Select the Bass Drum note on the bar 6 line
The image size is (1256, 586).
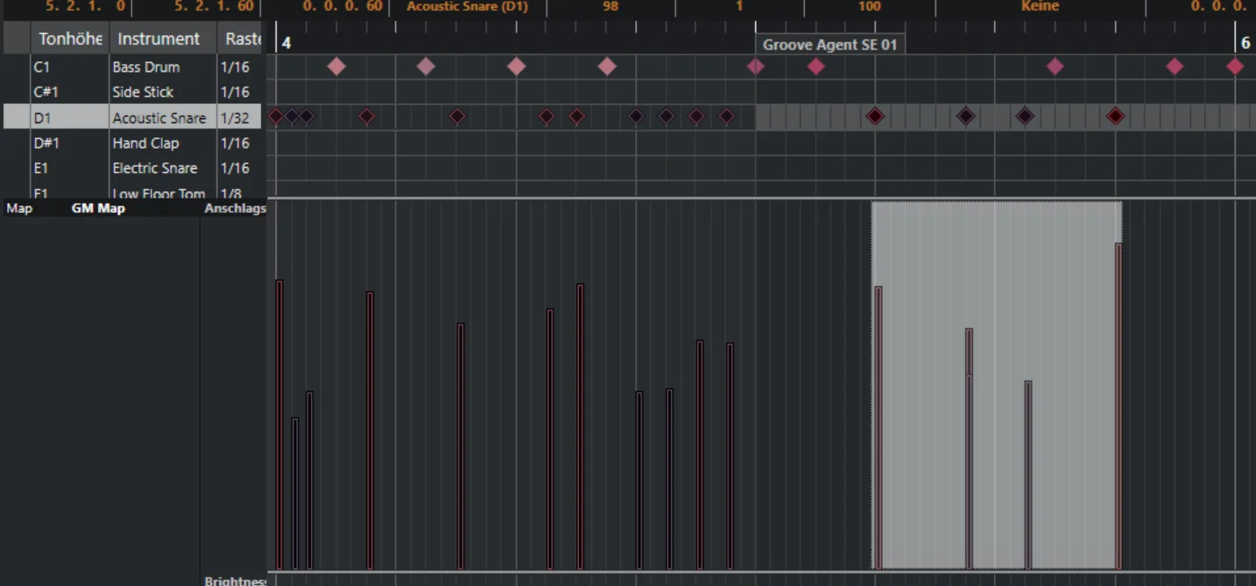1235,66
